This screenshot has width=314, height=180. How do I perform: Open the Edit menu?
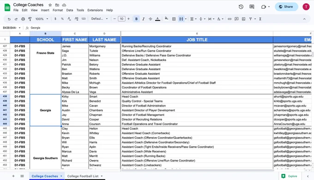pyautogui.click(x=24, y=10)
